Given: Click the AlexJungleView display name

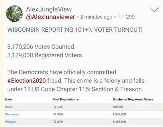Looking at the screenshot, I should [x=49, y=9].
